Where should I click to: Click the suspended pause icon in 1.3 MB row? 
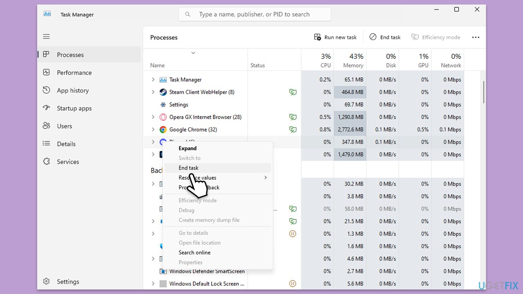293,234
